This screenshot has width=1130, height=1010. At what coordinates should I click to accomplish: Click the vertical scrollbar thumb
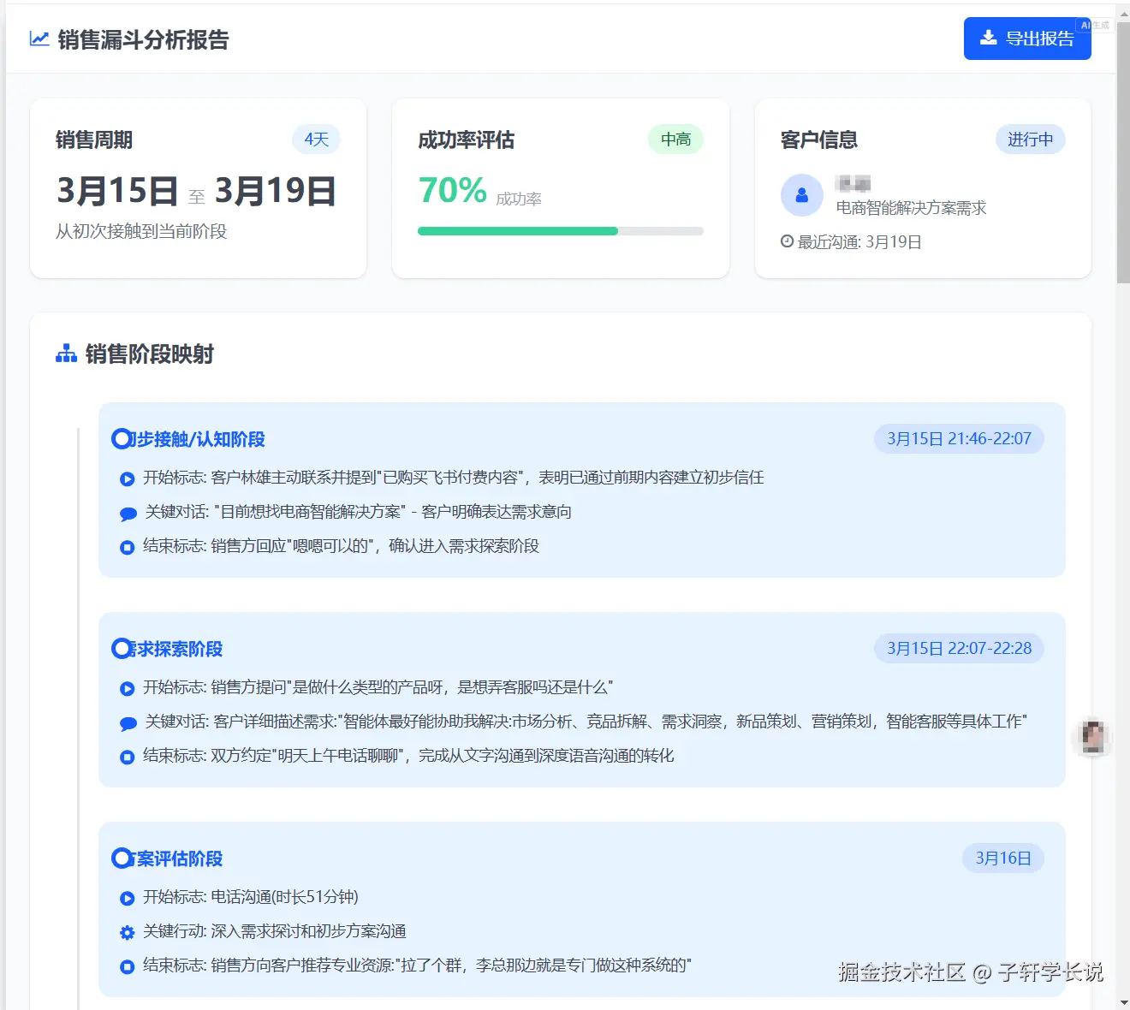pos(1123,152)
